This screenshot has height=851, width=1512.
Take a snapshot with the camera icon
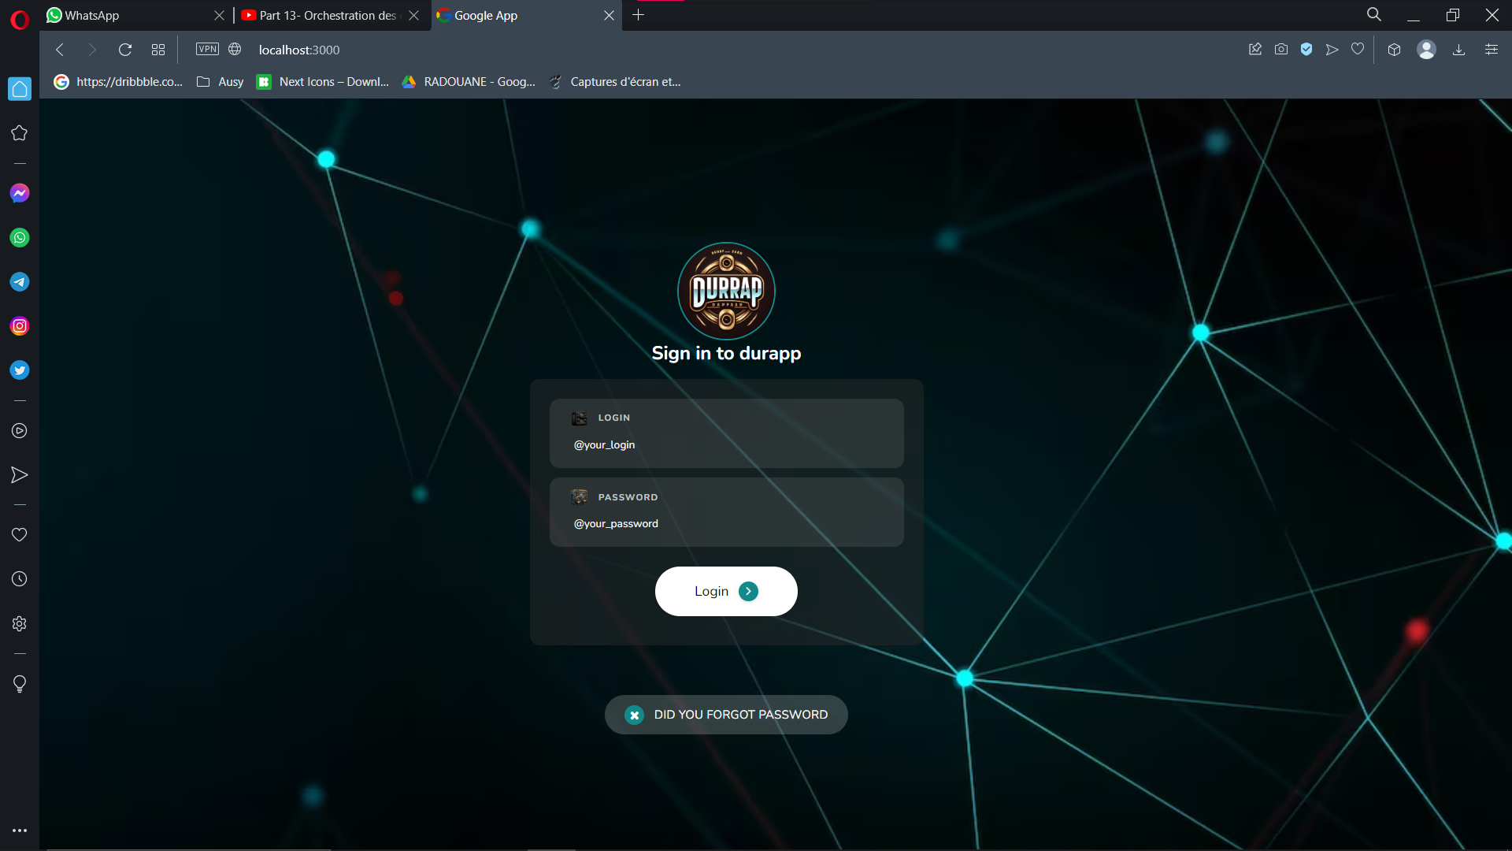click(x=1281, y=50)
